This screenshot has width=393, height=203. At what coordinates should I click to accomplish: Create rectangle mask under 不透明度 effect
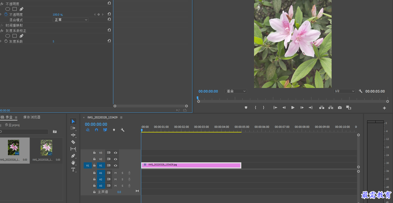pos(15,9)
